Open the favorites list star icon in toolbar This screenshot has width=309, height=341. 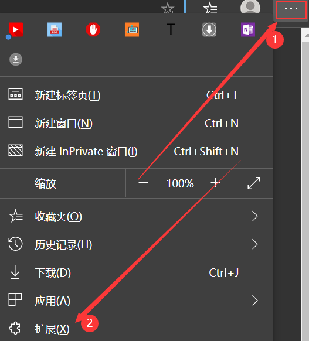[x=210, y=8]
